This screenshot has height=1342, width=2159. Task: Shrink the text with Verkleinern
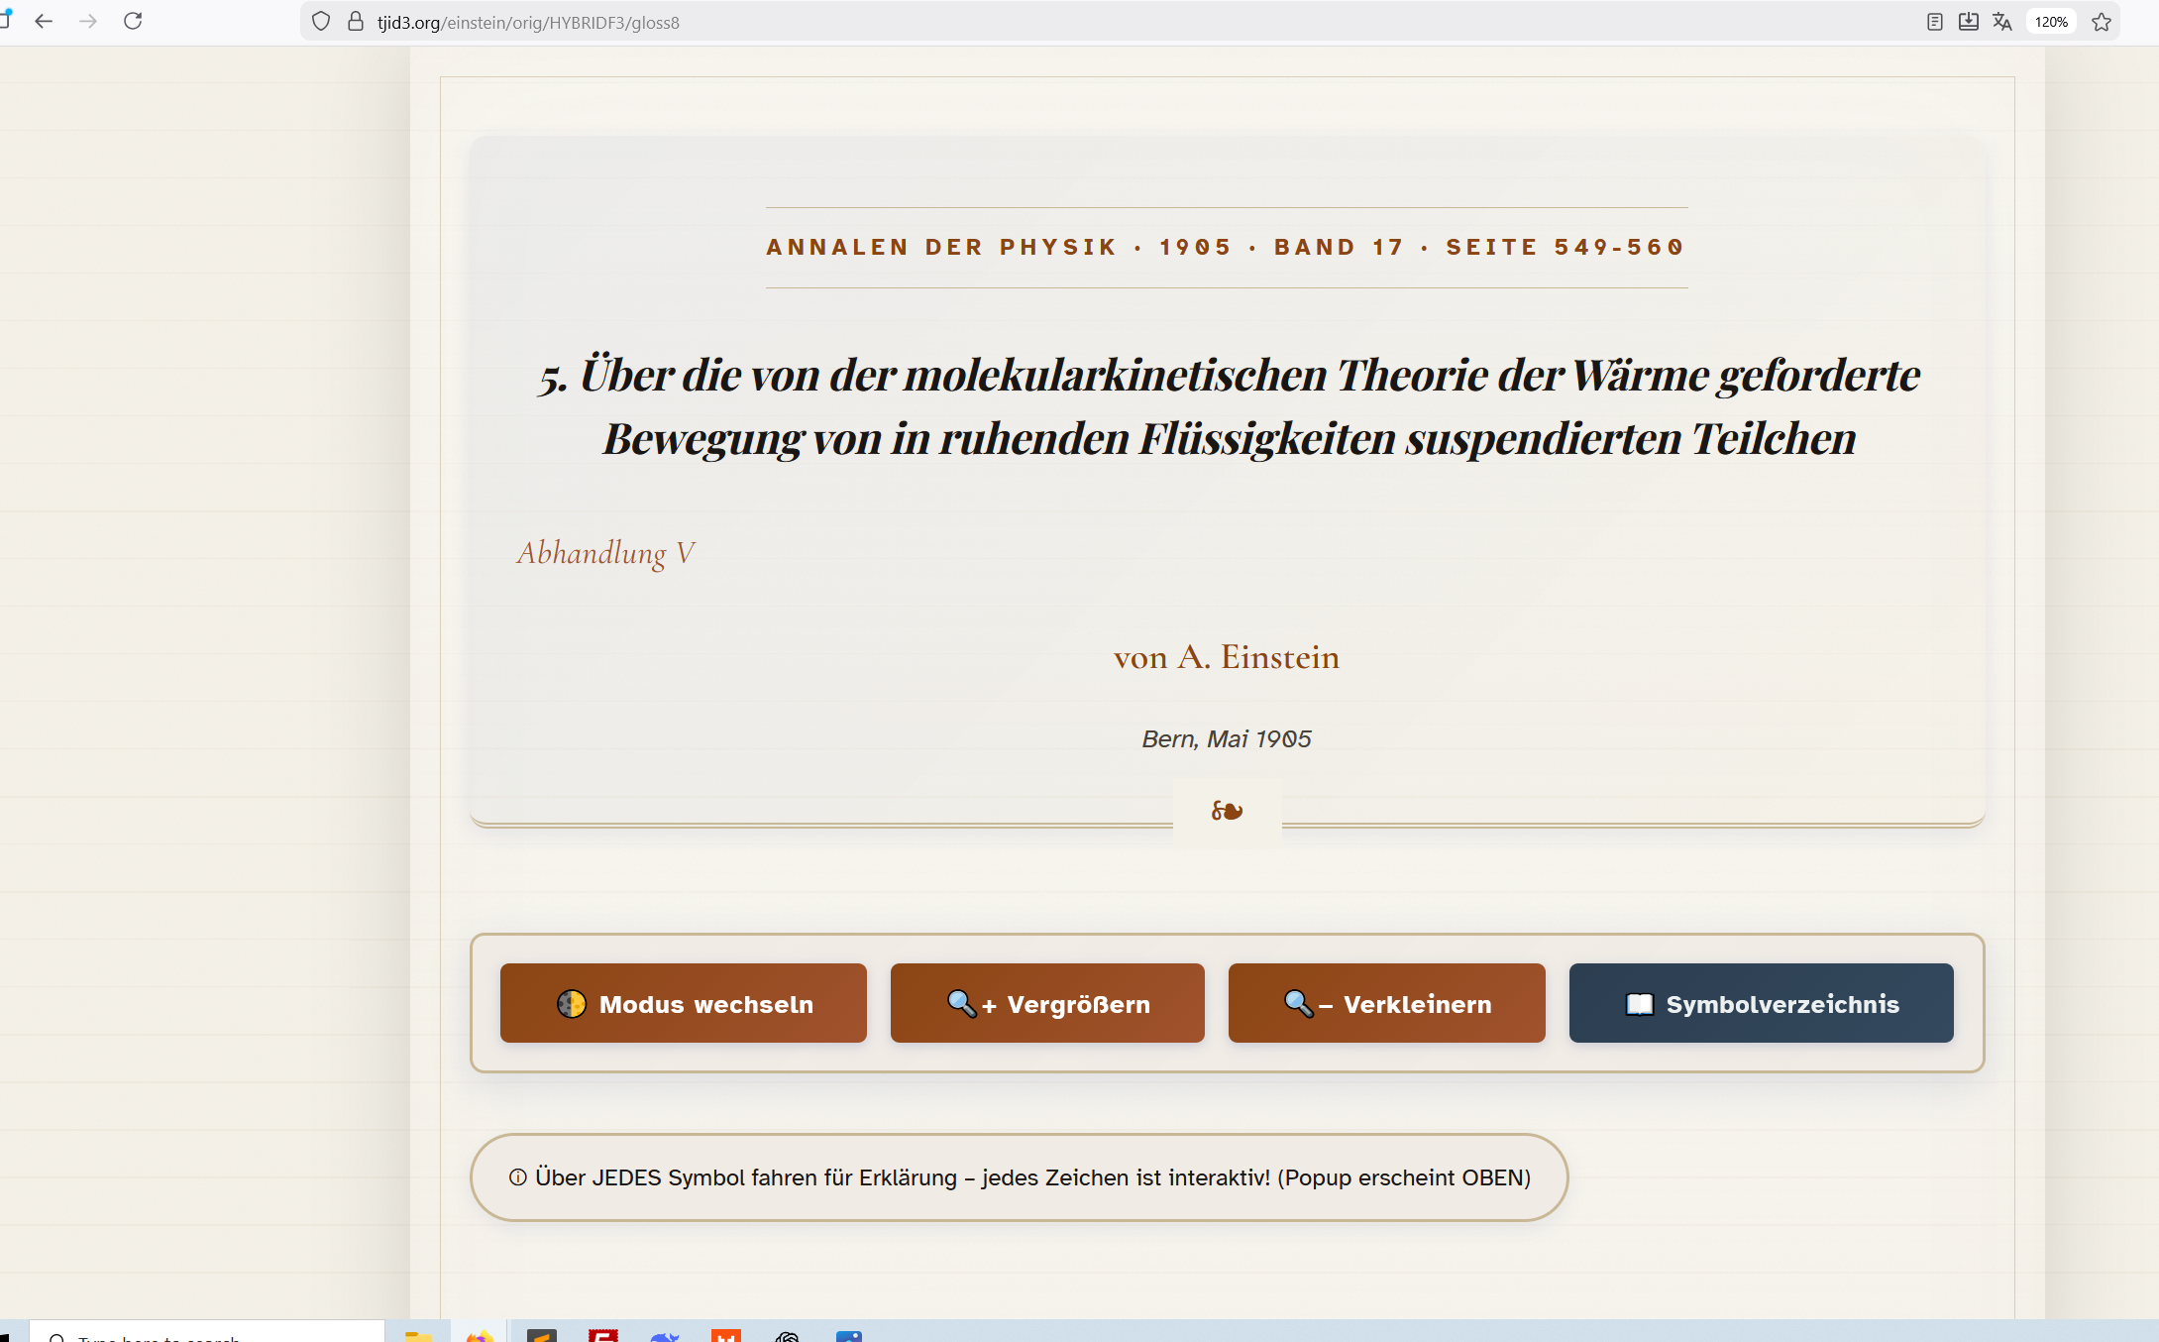point(1386,1003)
